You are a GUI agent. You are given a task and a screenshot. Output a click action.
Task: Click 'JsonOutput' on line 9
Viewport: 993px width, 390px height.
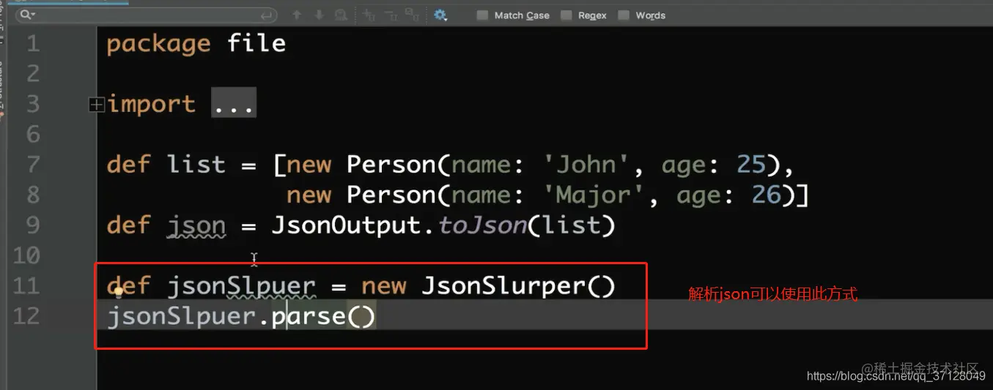coord(347,225)
